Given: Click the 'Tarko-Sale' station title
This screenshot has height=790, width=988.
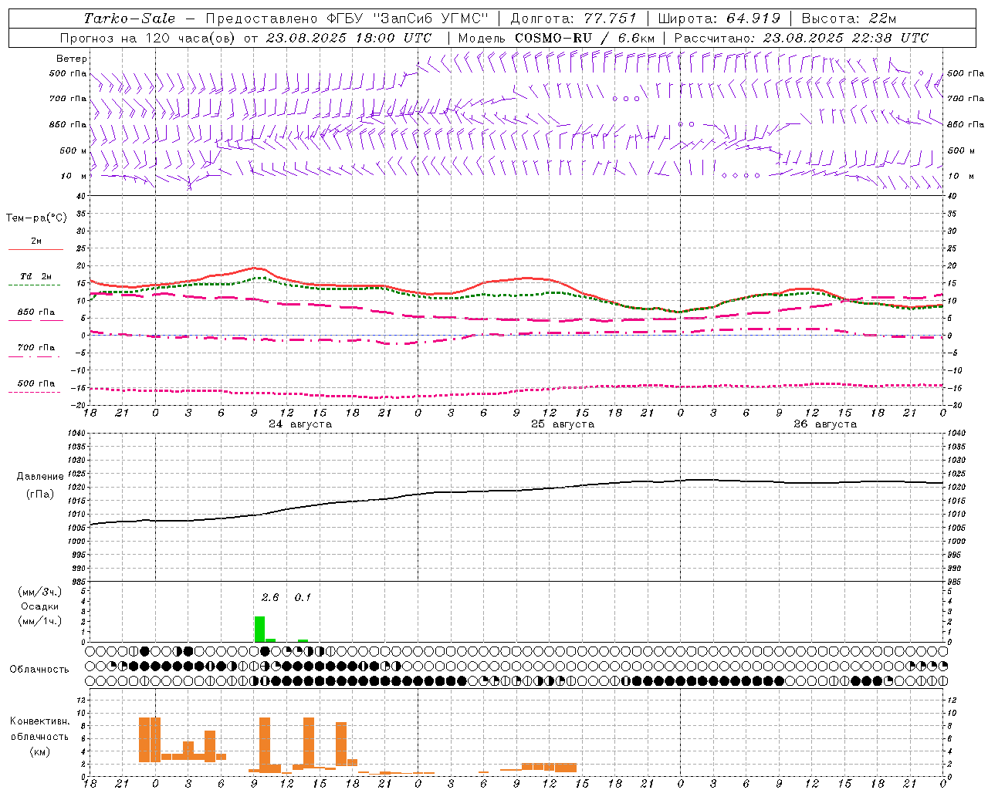Looking at the screenshot, I should 130,19.
